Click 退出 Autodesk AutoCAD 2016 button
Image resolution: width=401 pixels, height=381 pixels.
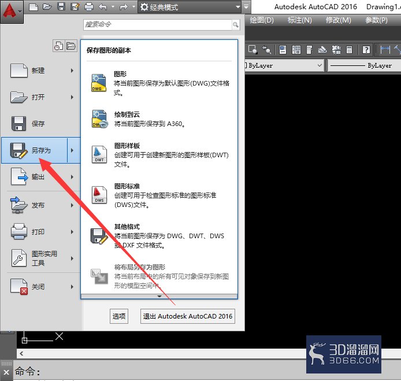[x=187, y=316]
